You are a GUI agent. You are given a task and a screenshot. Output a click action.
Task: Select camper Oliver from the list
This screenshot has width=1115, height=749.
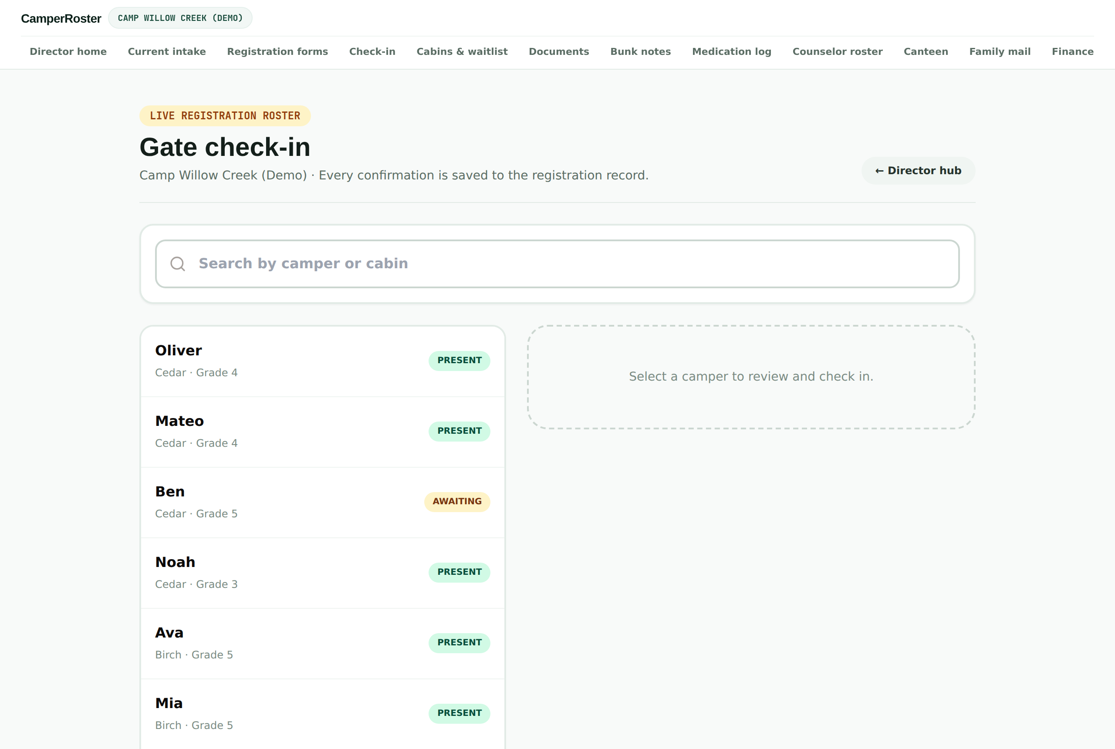[322, 361]
